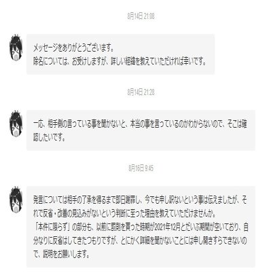Click the timestamp 8月16日 9:45

coord(141,168)
